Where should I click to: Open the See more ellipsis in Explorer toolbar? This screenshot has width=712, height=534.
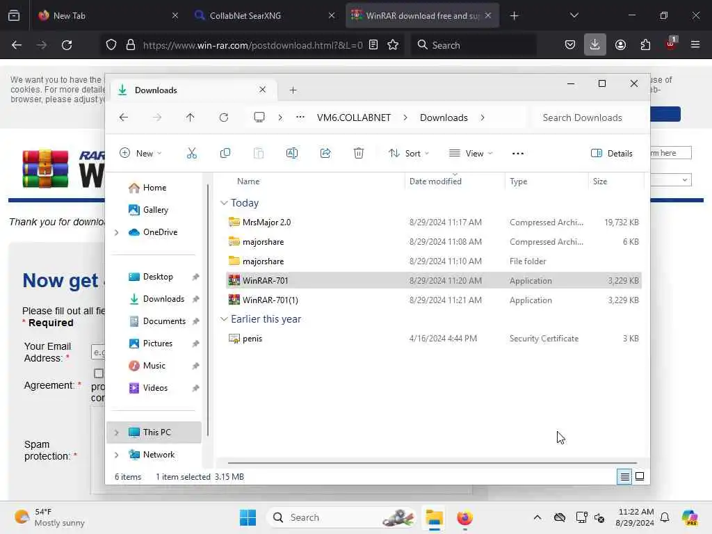pos(517,154)
